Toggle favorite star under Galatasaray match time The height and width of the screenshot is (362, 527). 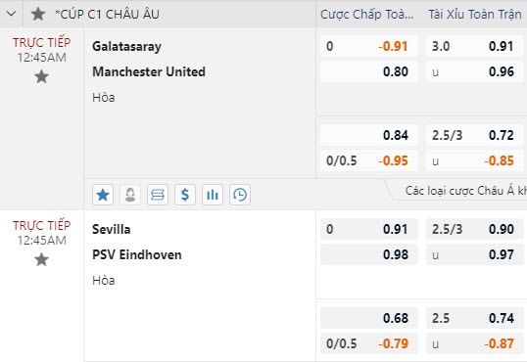[42, 77]
